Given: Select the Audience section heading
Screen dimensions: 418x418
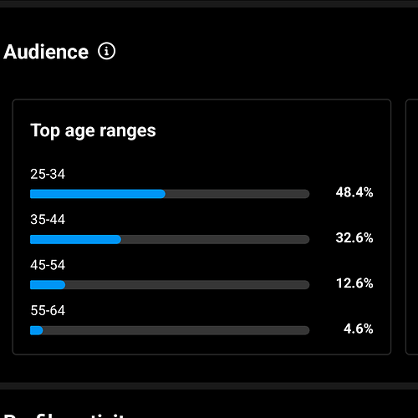Looking at the screenshot, I should coord(46,52).
